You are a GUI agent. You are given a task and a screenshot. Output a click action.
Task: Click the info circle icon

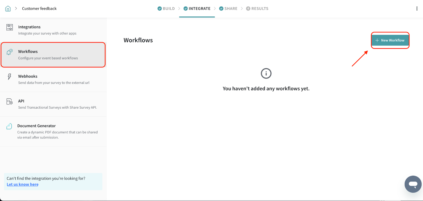tap(266, 74)
